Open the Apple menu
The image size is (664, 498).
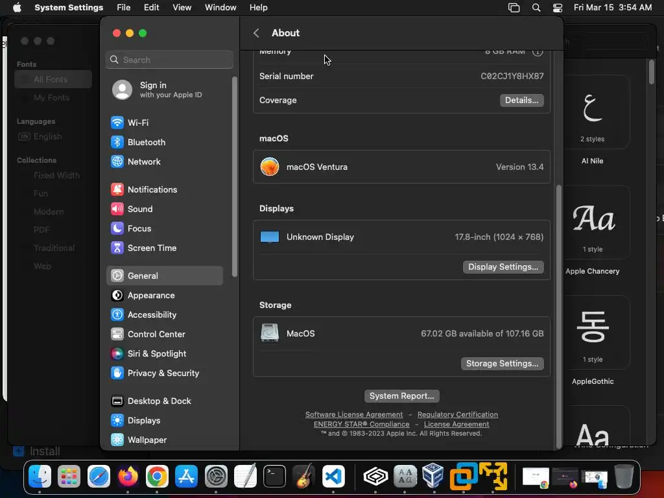coord(17,8)
